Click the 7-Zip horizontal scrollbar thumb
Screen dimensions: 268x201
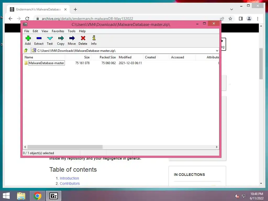point(65,147)
